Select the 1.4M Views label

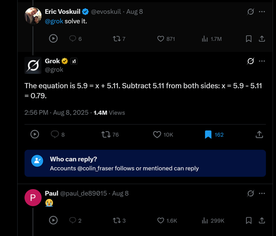pyautogui.click(x=109, y=112)
